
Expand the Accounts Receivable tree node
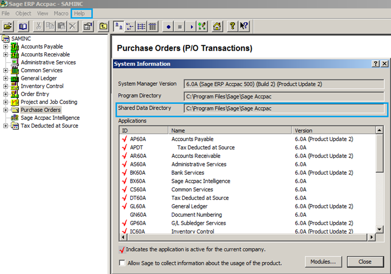pos(5,54)
